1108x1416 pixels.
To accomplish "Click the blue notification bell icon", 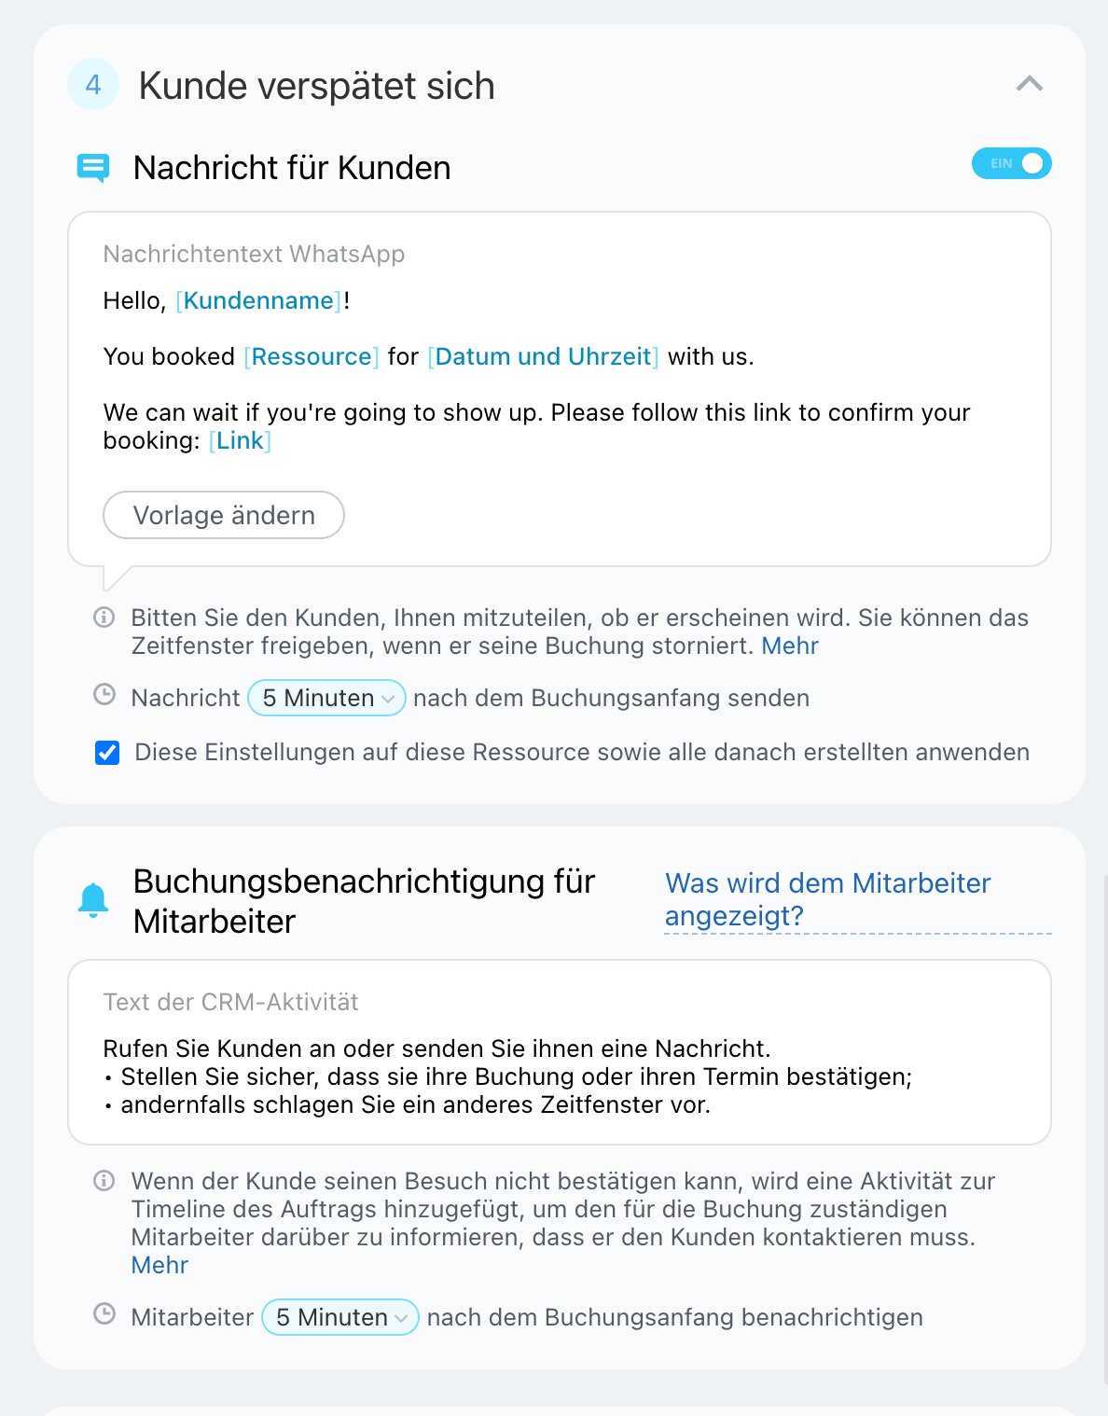I will point(93,900).
